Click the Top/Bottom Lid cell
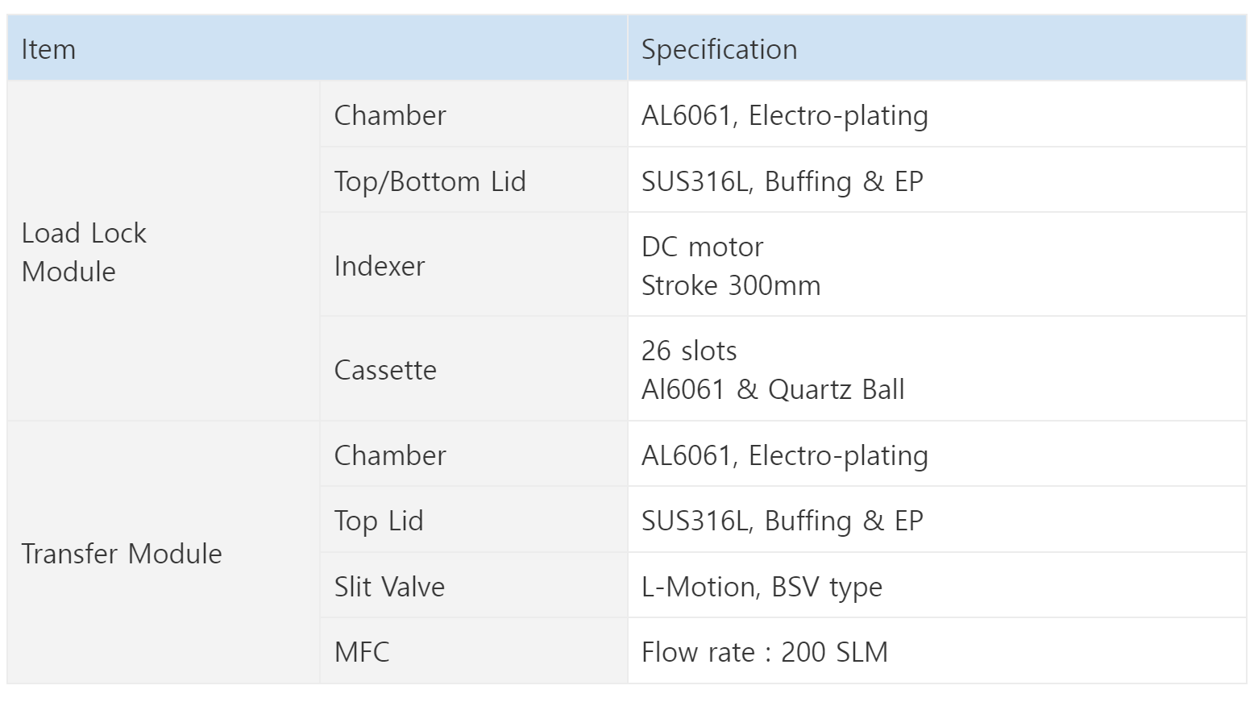The height and width of the screenshot is (702, 1258). pos(474,181)
